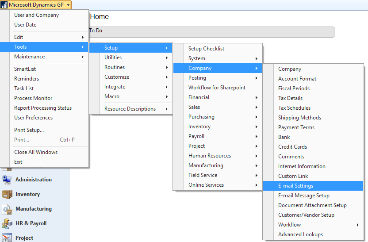Image resolution: width=368 pixels, height=242 pixels.
Task: Open Task List menu item
Action: (x=44, y=88)
